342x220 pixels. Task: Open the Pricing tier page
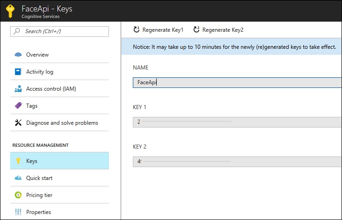tap(39, 195)
